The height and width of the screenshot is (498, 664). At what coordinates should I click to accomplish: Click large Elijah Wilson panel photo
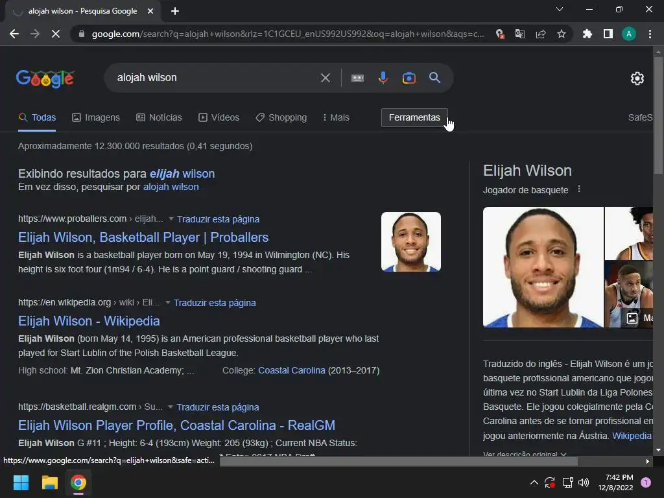pos(543,267)
